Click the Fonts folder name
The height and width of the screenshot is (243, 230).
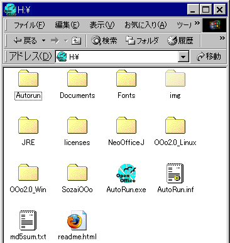[x=126, y=95]
